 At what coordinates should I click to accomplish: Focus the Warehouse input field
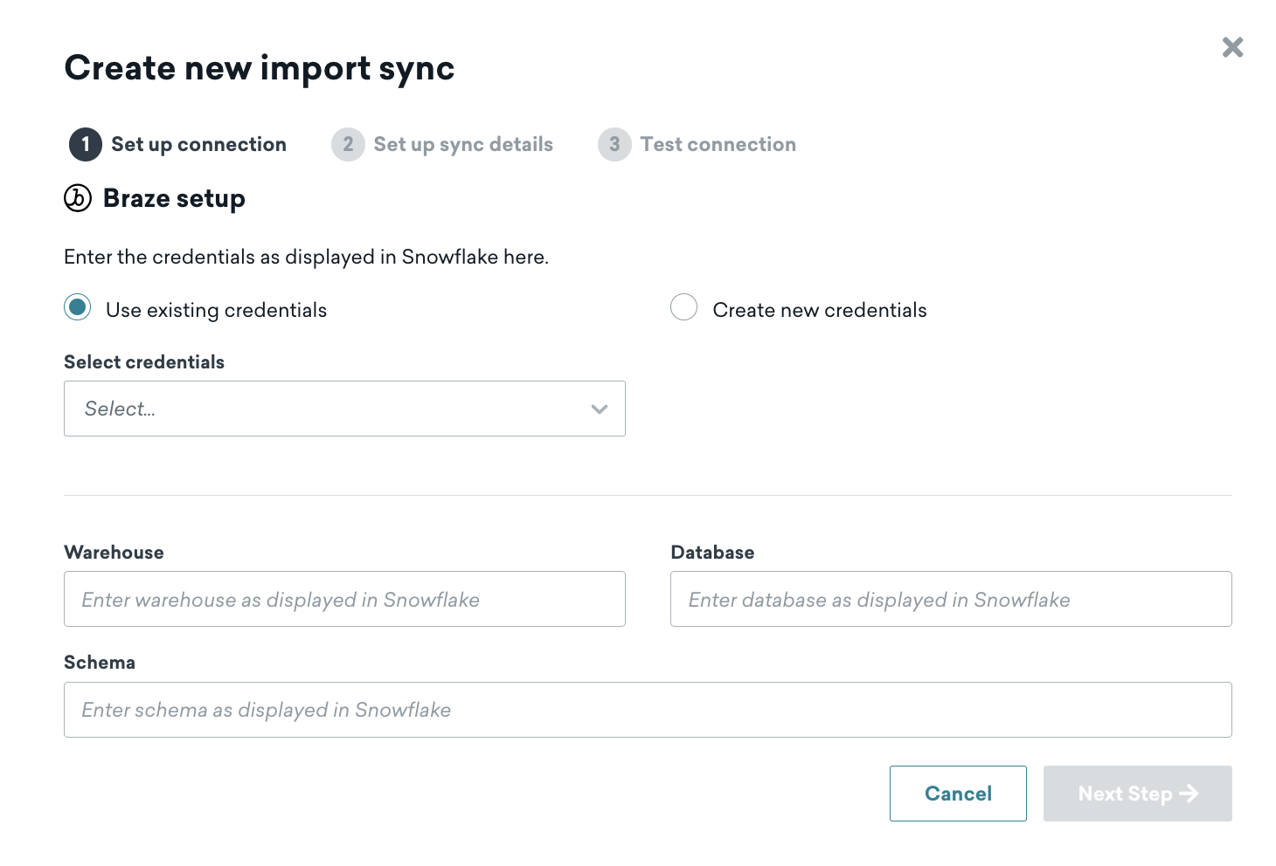[344, 599]
